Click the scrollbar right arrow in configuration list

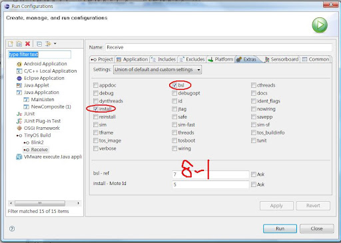coord(78,203)
